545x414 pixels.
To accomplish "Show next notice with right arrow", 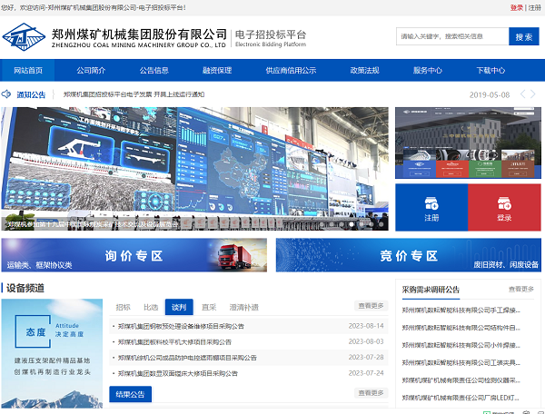I will (x=533, y=94).
